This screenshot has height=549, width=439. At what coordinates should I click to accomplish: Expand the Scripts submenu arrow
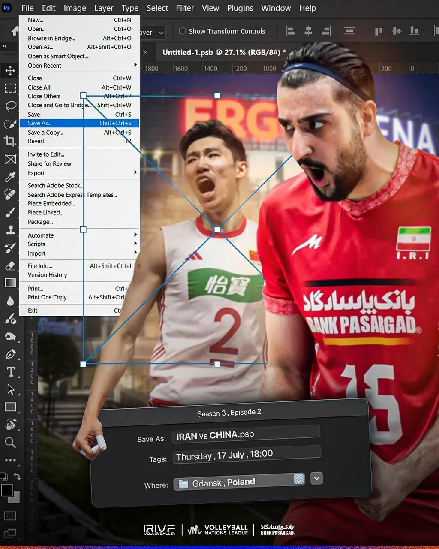pos(135,244)
